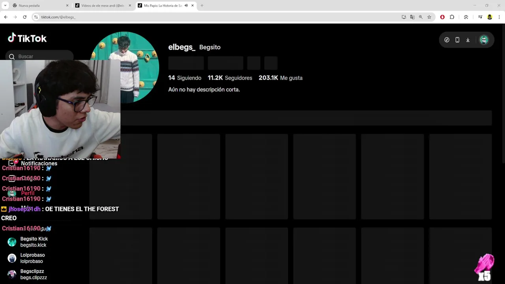Open the media controls icon

[480, 17]
